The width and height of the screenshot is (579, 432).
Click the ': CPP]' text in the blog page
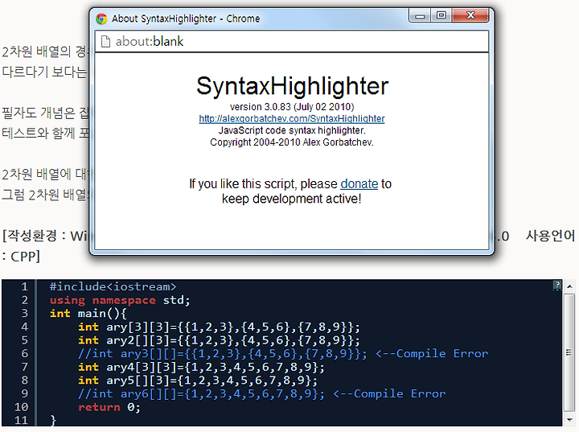click(x=21, y=256)
